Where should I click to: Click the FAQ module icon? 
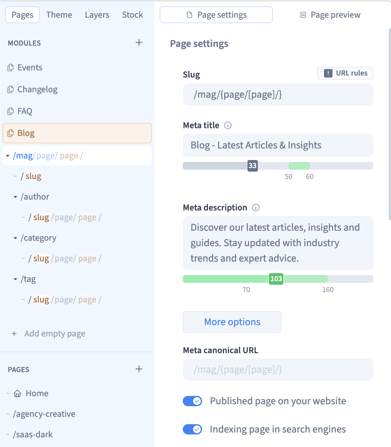[10, 111]
